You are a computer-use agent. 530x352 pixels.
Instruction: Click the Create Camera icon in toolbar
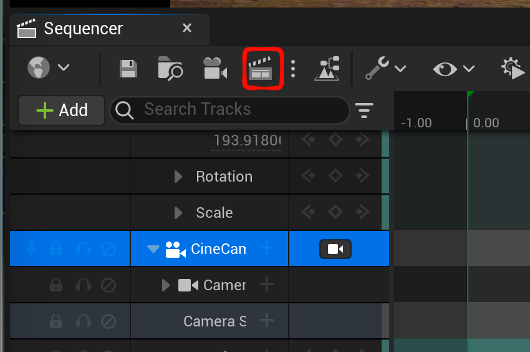click(214, 68)
